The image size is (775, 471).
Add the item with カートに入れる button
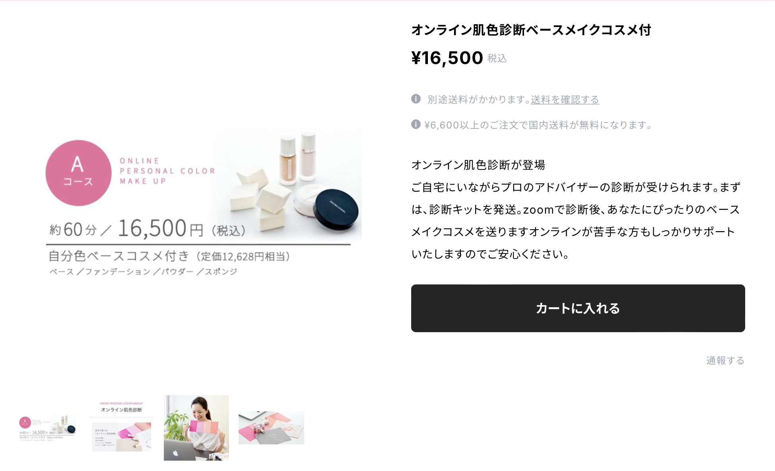click(578, 308)
